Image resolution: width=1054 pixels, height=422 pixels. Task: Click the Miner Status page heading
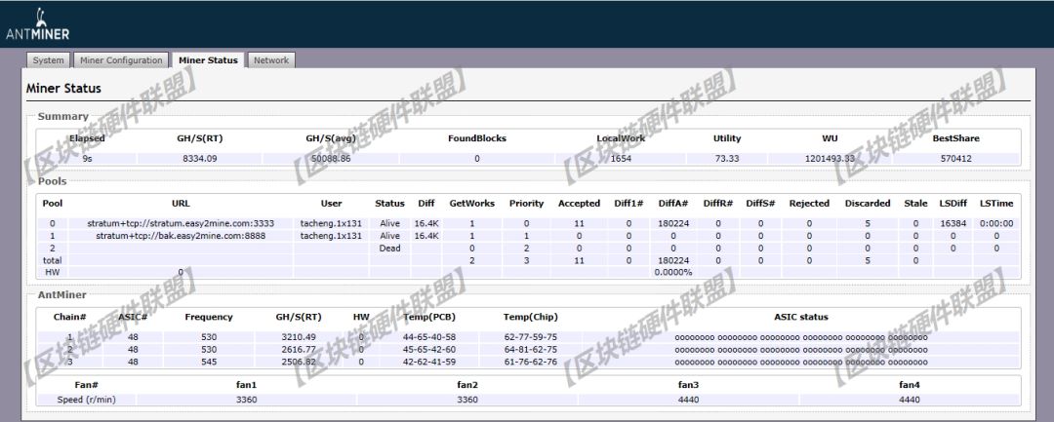(63, 89)
